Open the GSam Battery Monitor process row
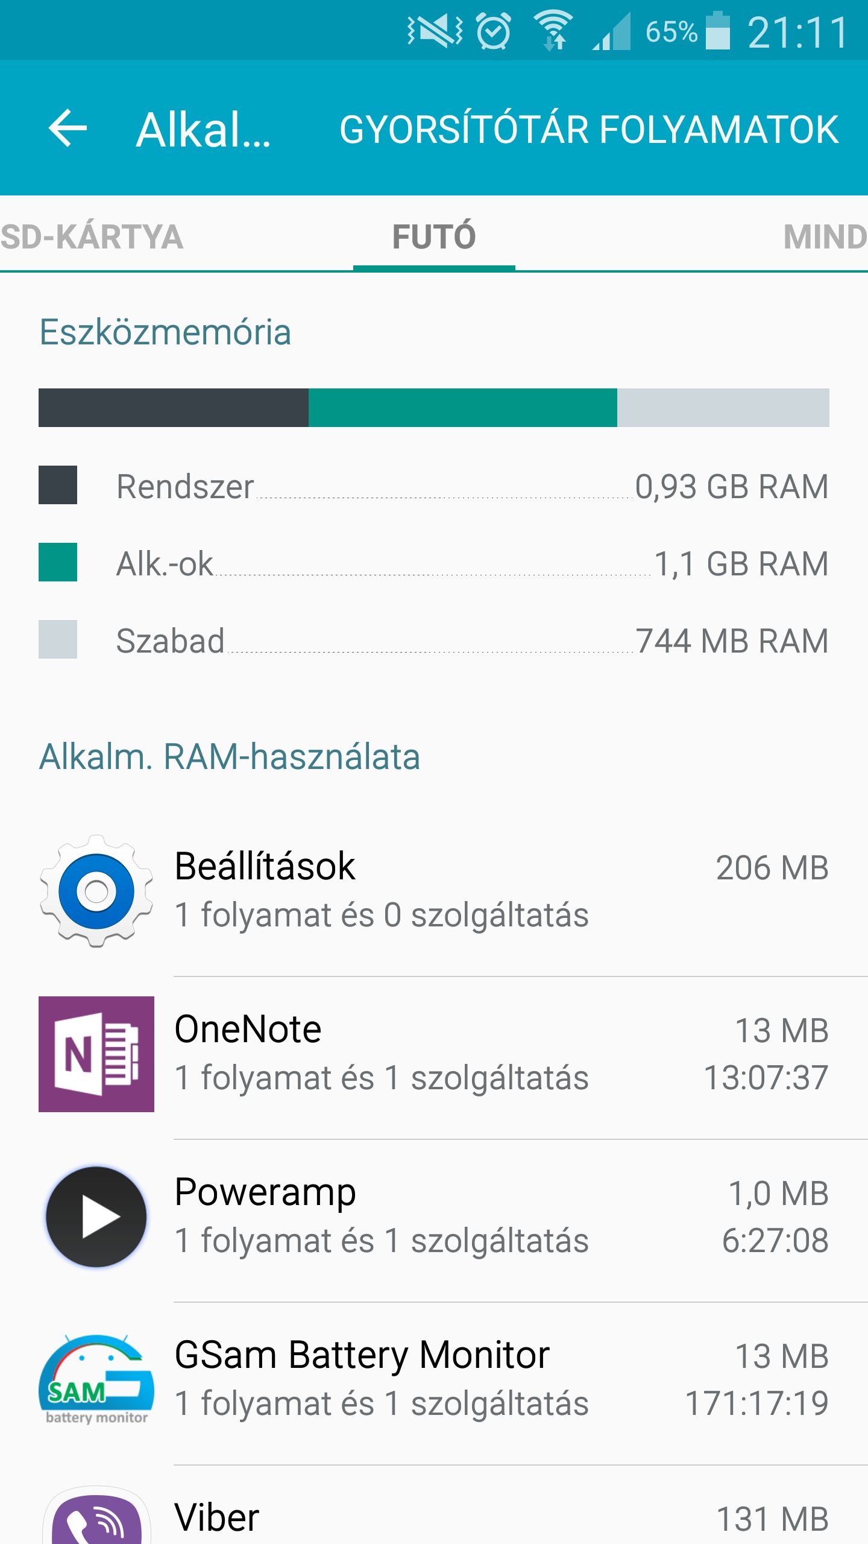The image size is (868, 1544). [434, 1380]
